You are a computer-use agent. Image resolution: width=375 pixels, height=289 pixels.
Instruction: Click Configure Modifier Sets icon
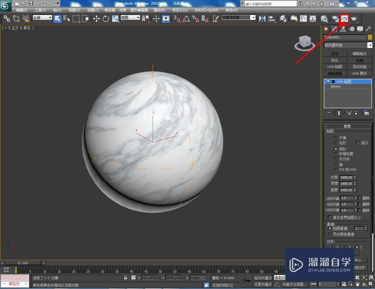367,113
